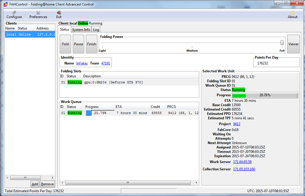Click the Finish button
The image size is (305, 196).
click(x=91, y=44)
